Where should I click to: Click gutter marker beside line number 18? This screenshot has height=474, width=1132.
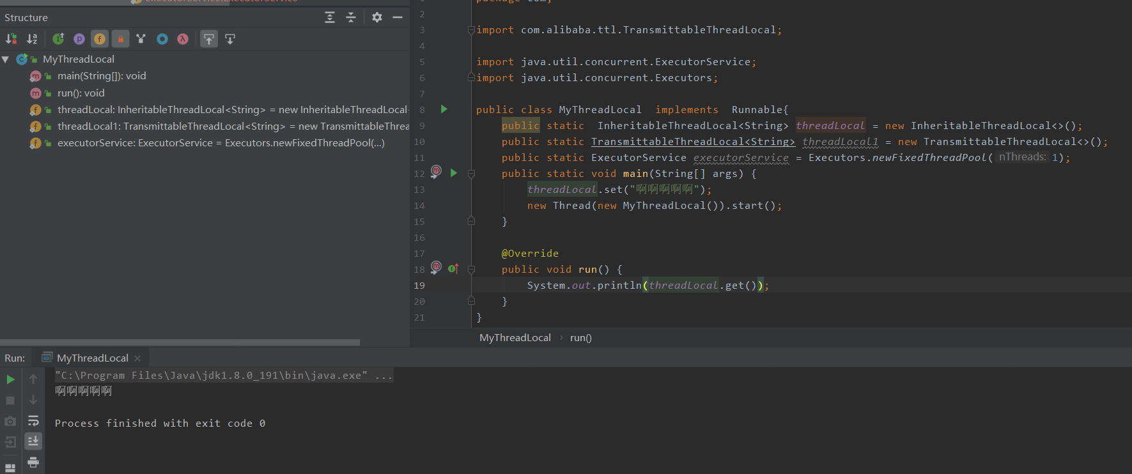click(436, 268)
